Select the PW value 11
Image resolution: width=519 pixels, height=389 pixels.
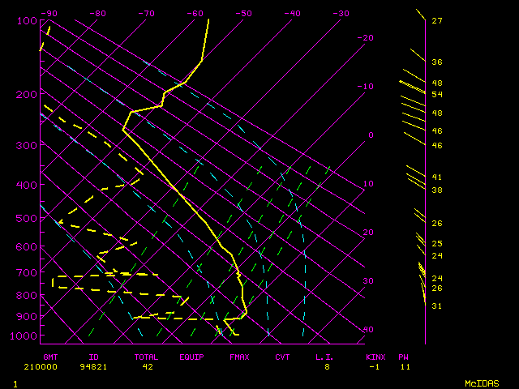[404, 367]
